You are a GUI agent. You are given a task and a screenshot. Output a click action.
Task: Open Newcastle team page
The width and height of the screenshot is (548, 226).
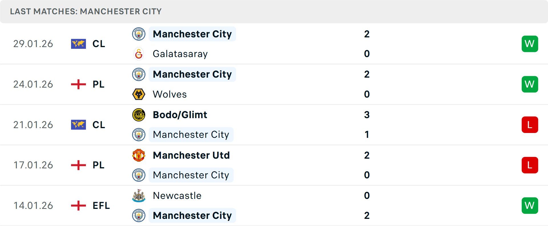(177, 196)
